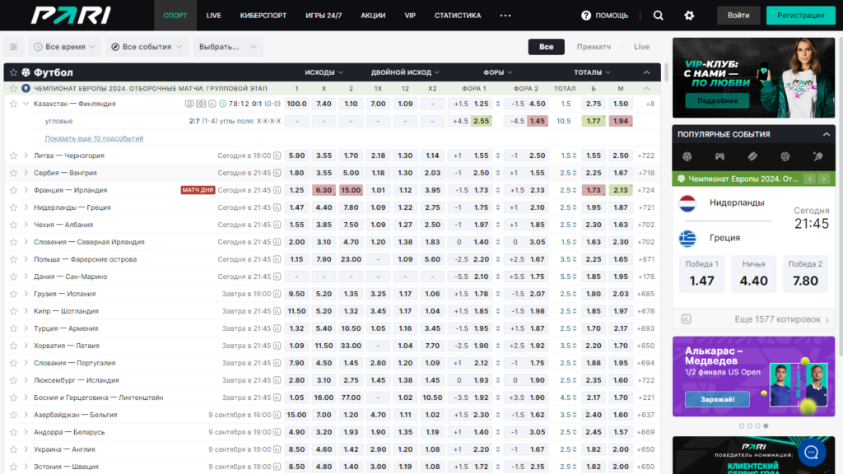Open live chat support bubble

pos(811,453)
